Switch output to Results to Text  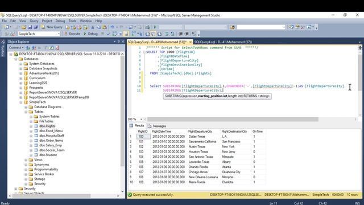tap(147, 34)
